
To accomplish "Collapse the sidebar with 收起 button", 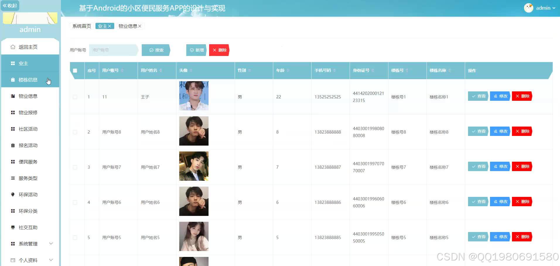I will (10, 6).
